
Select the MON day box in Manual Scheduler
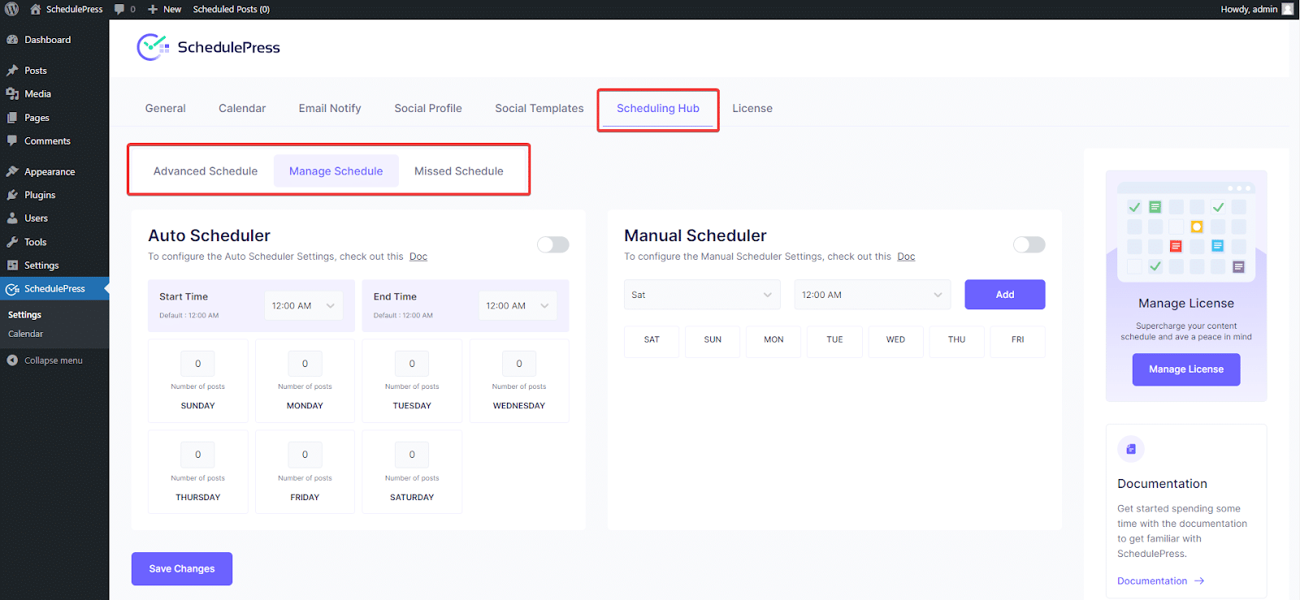point(773,340)
